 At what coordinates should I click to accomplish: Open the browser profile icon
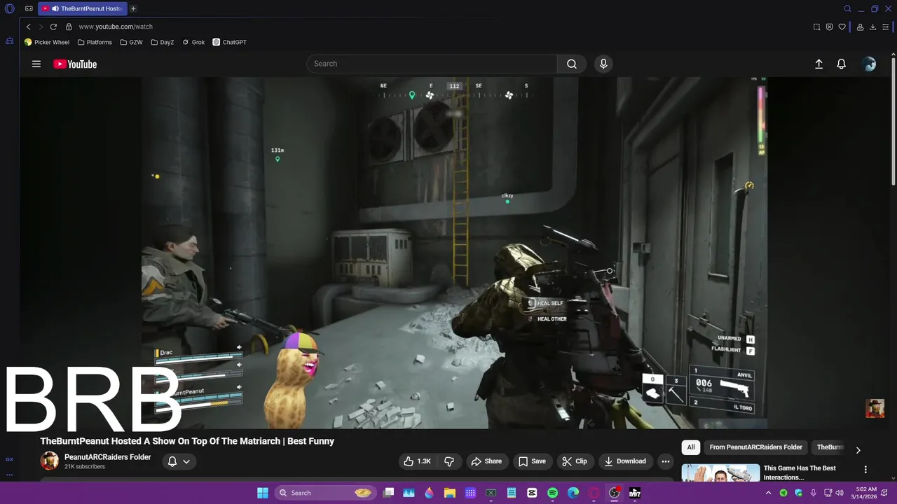860,27
